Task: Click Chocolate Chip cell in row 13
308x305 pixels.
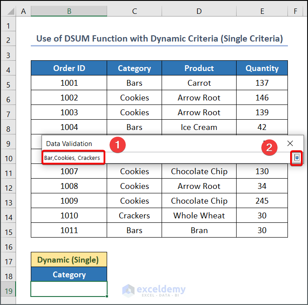Action: (x=199, y=201)
